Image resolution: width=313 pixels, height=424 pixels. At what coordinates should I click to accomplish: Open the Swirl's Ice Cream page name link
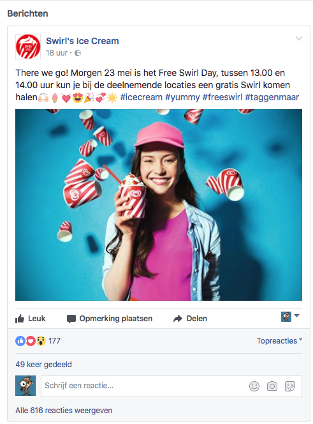(x=82, y=41)
